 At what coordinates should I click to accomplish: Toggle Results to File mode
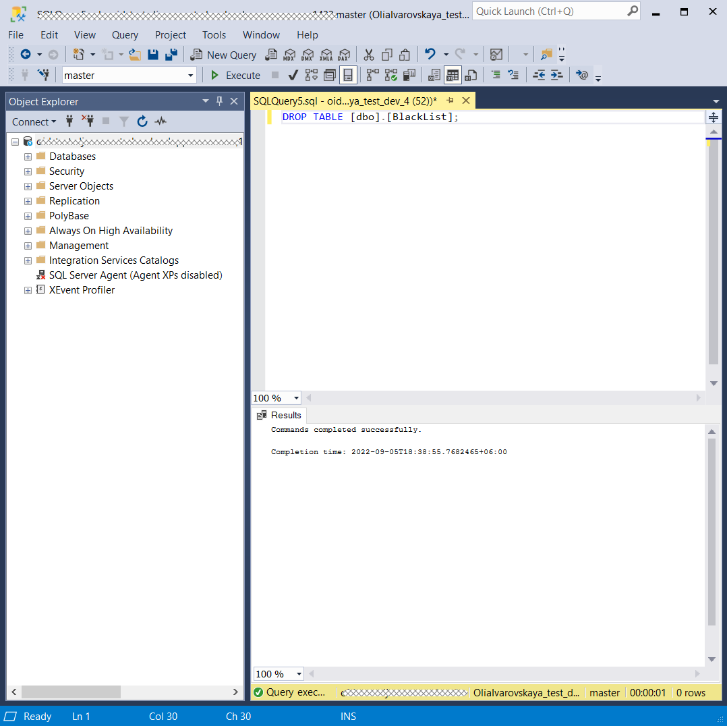471,75
